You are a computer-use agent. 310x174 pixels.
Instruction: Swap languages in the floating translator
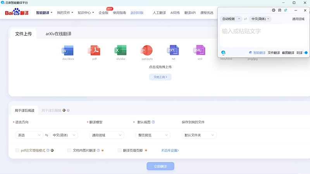coord(245,19)
